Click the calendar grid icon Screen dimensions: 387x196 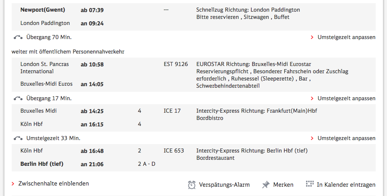tap(310, 184)
